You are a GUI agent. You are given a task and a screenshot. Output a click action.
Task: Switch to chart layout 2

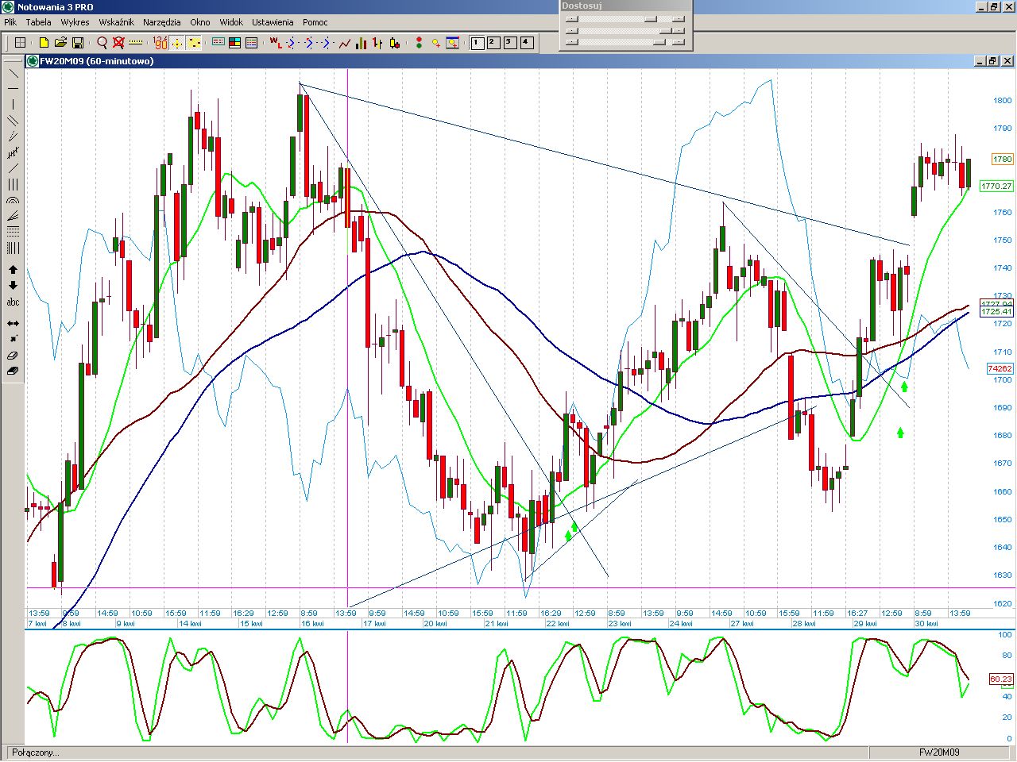493,43
